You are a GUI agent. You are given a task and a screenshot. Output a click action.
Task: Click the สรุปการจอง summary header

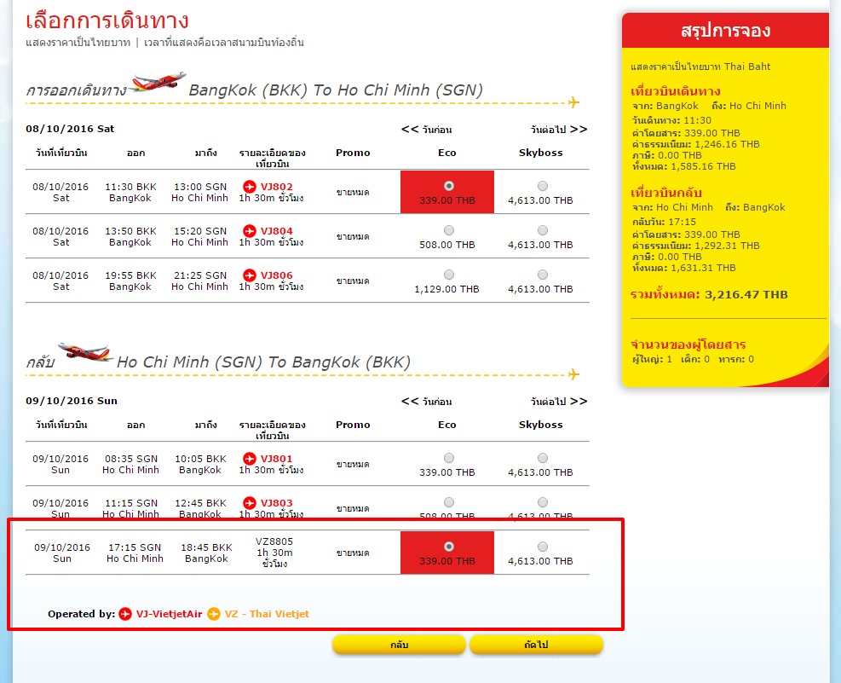(725, 30)
